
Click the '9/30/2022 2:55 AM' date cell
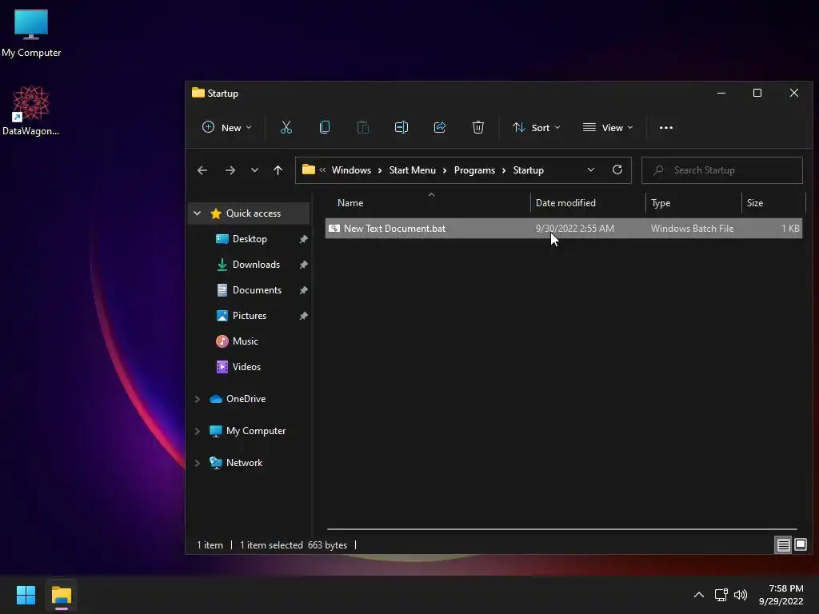pyautogui.click(x=574, y=229)
